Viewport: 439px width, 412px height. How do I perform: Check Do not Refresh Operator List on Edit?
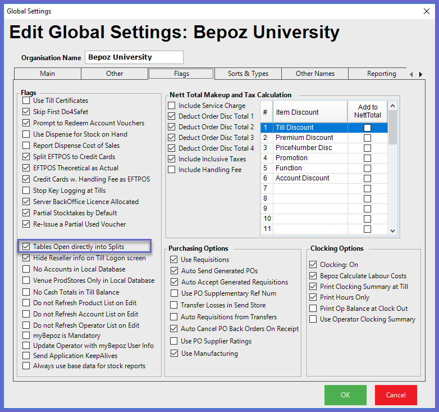click(26, 325)
